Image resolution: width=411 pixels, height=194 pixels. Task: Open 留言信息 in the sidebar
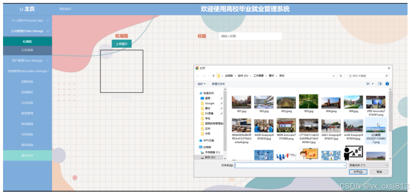28,145
